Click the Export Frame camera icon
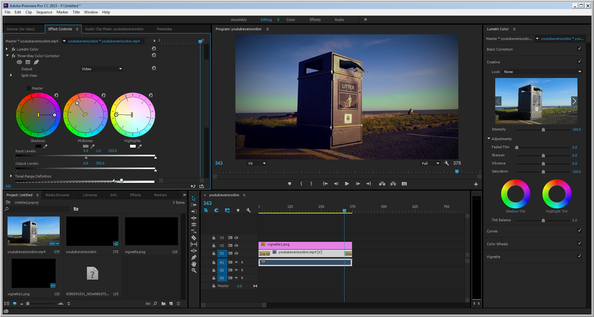The height and width of the screenshot is (317, 594). (404, 184)
